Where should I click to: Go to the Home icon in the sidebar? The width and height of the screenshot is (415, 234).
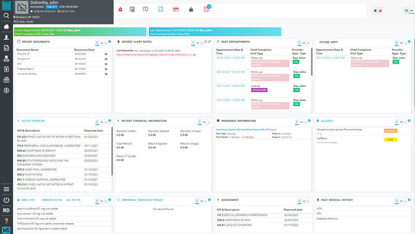click(x=6, y=27)
